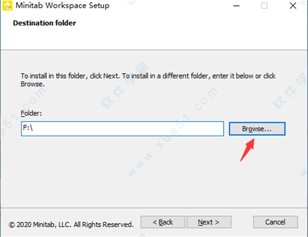Viewport: 308px width, 237px height.
Task: Click inside the Folder path input field
Action: tap(122, 129)
